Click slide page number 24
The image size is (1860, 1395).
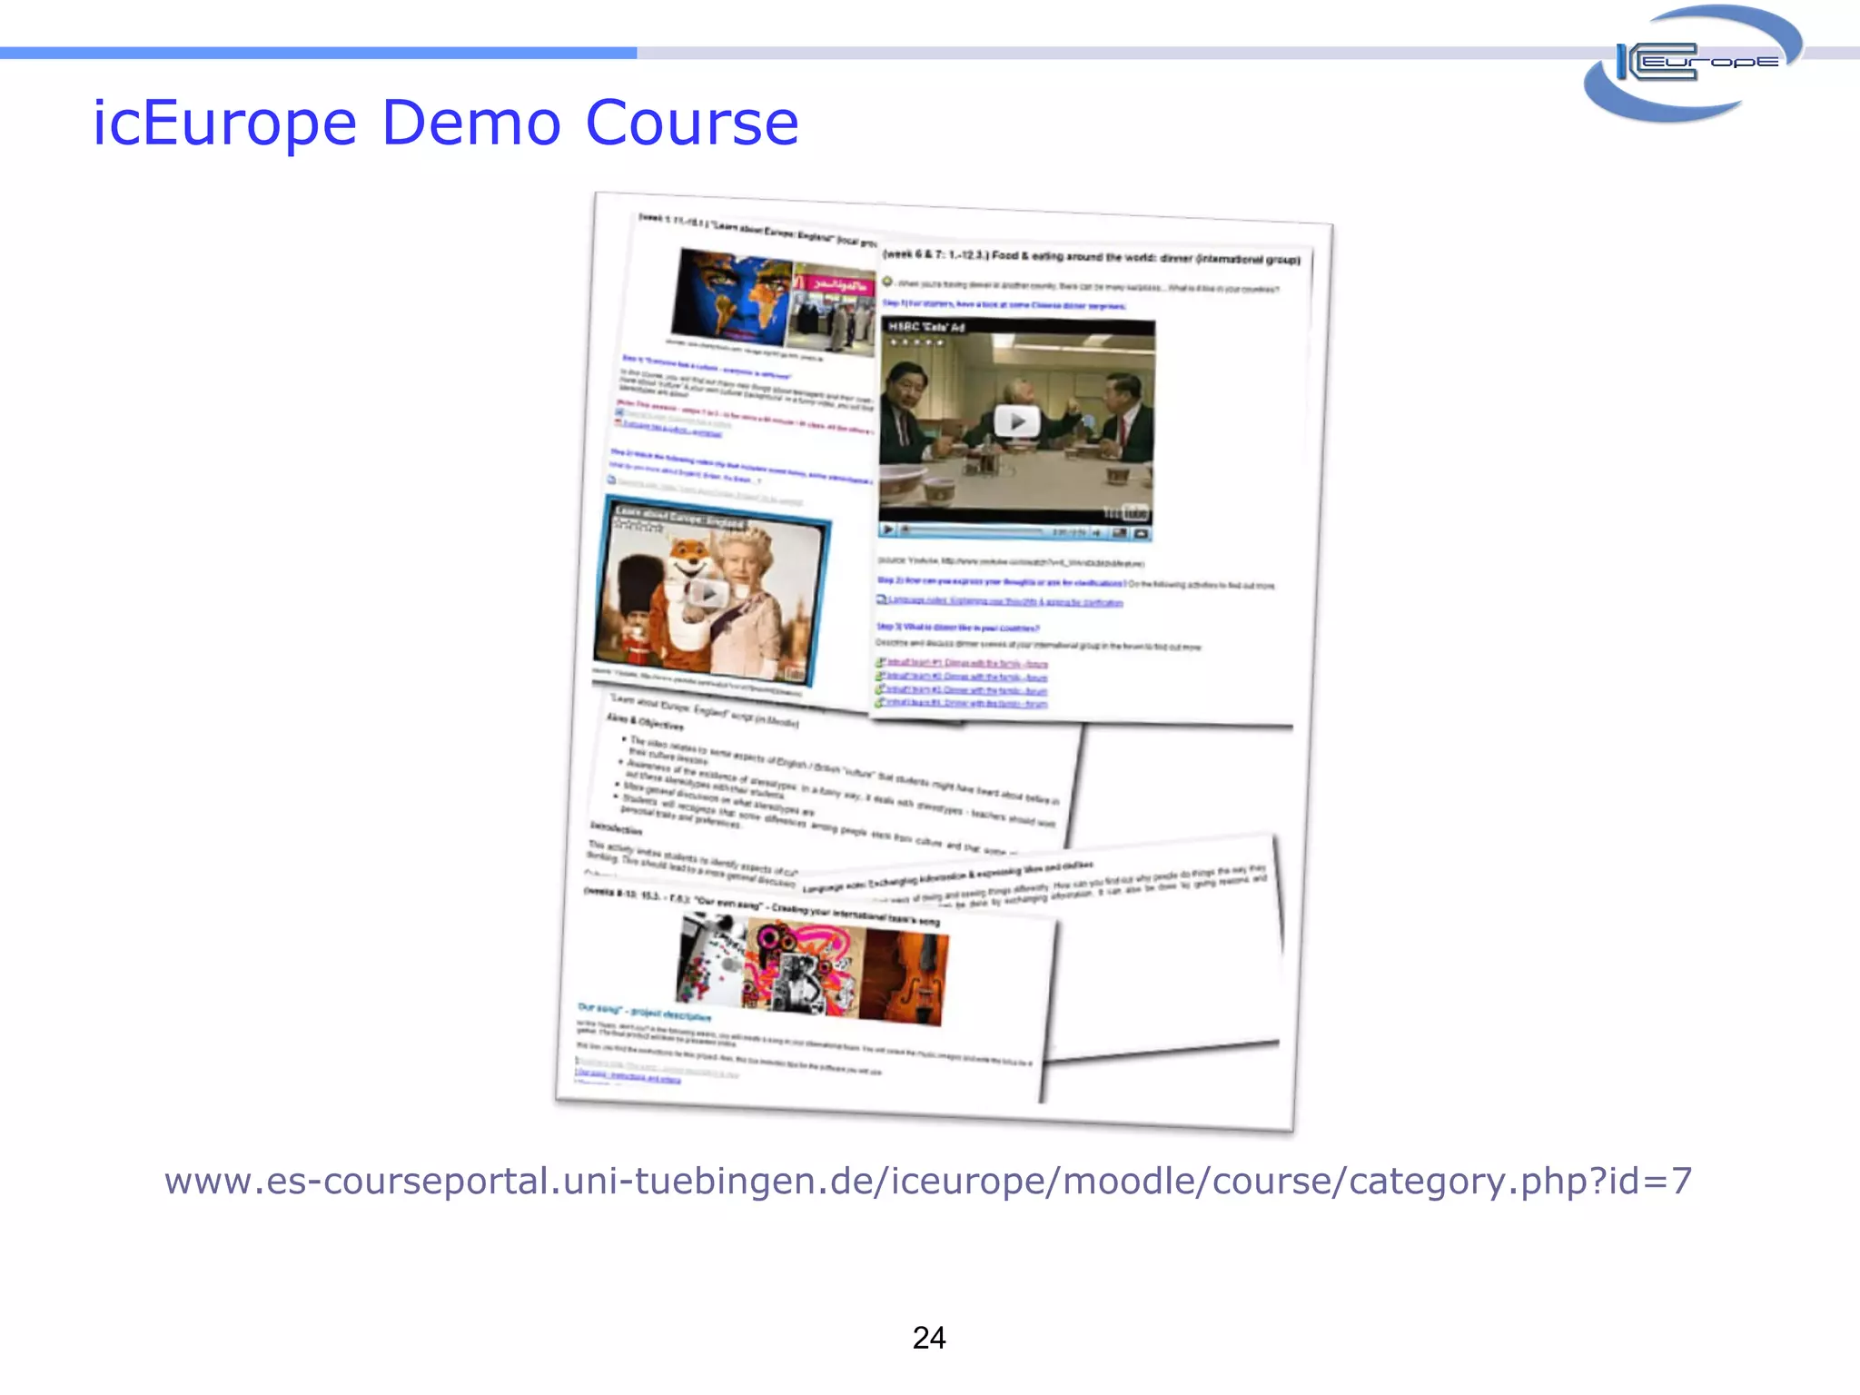coord(929,1338)
